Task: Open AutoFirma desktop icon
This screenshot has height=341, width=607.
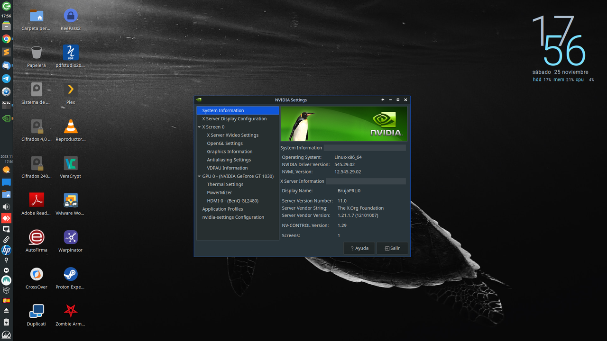Action: pos(37,237)
